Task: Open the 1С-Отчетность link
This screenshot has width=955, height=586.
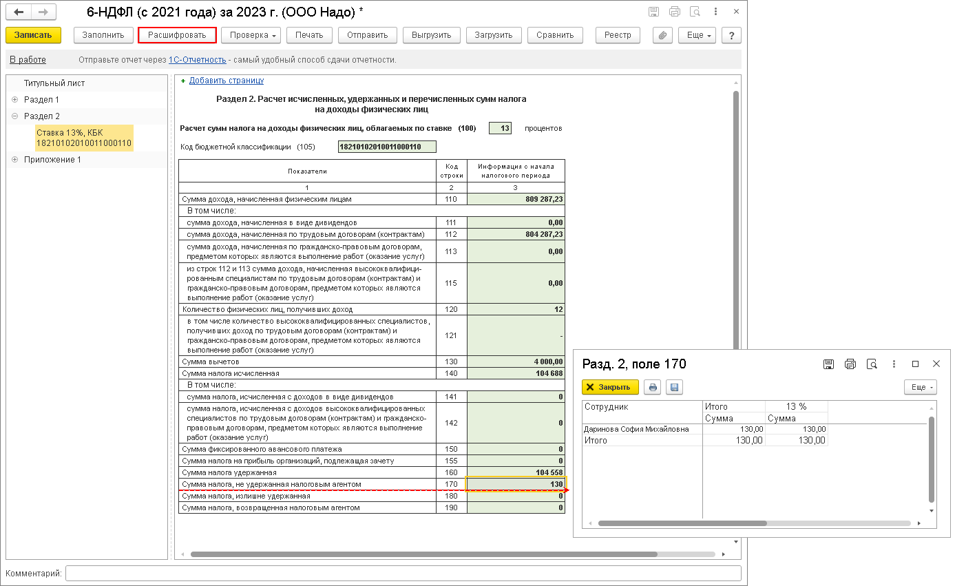Action: pos(197,60)
